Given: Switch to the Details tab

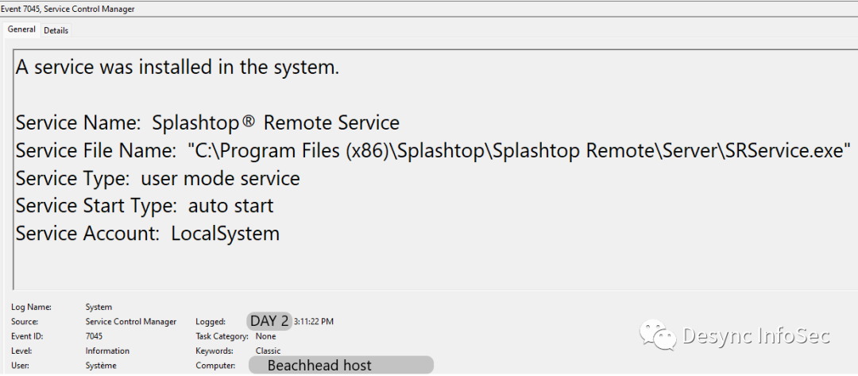Looking at the screenshot, I should [56, 31].
